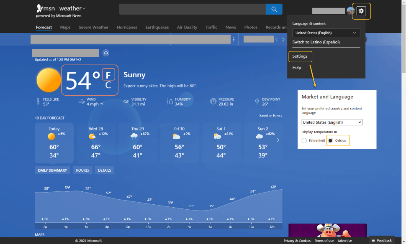The width and height of the screenshot is (406, 244).
Task: Click the wind icon
Action: (82, 102)
